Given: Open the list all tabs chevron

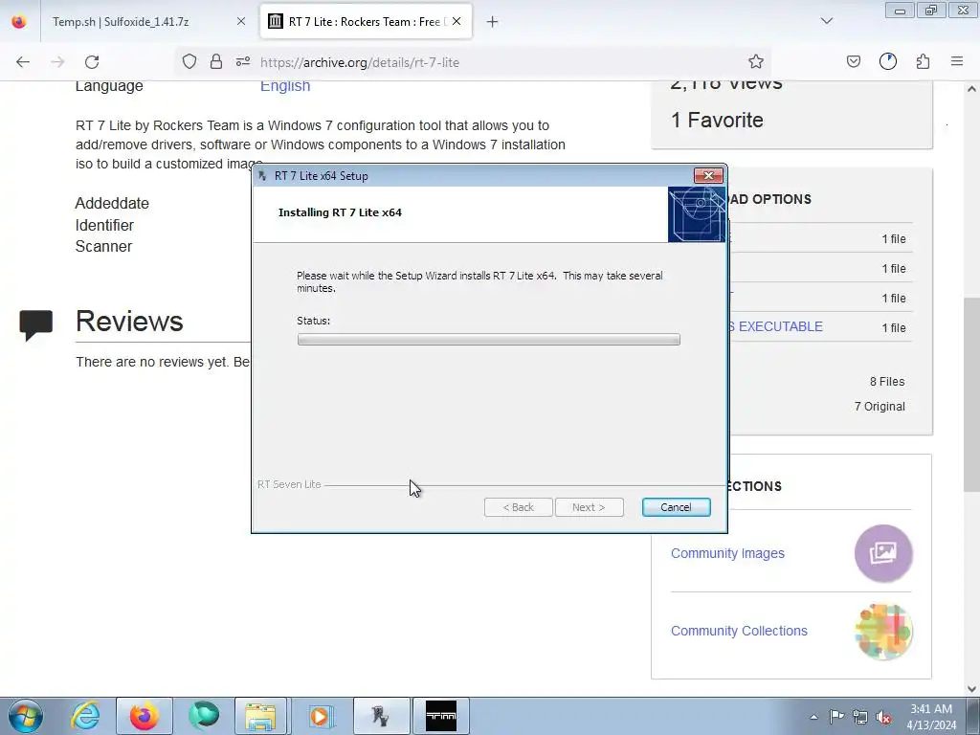Looking at the screenshot, I should coord(827,21).
